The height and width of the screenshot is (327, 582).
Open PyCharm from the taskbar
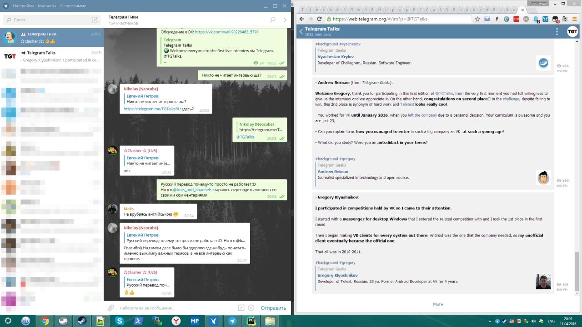pyautogui.click(x=251, y=321)
